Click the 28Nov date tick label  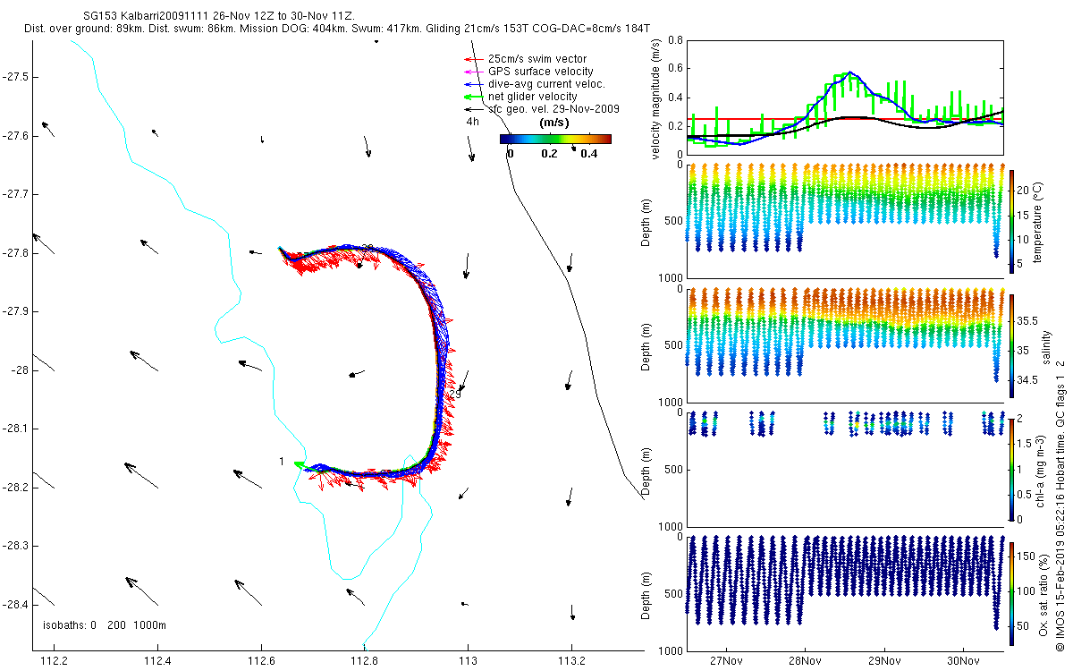point(805,661)
